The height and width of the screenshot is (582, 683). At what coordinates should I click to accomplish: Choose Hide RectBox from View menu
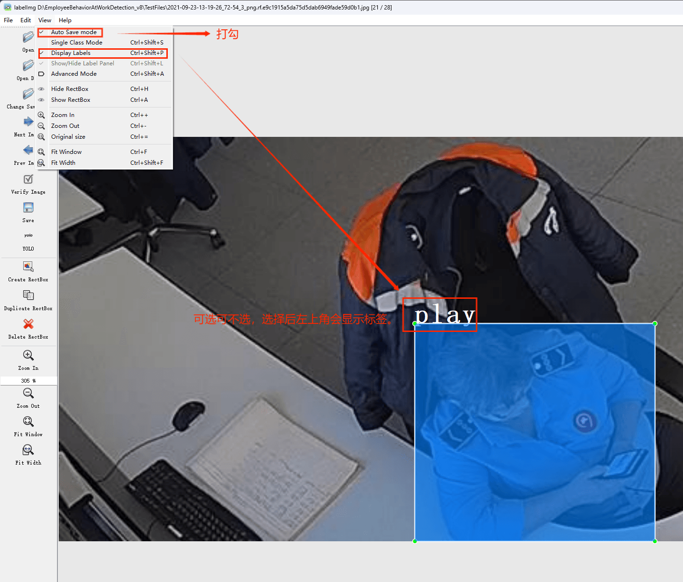click(x=105, y=89)
